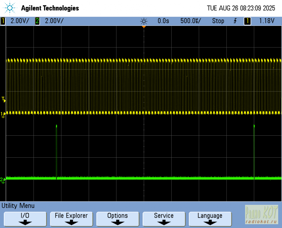Click the channel 1 ground level marker

point(3,114)
